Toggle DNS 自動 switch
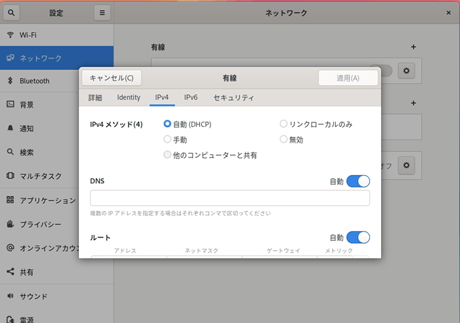 pyautogui.click(x=358, y=181)
